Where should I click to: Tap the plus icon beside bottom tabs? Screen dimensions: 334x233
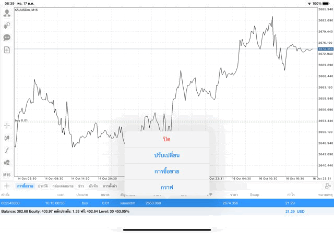click(7, 186)
